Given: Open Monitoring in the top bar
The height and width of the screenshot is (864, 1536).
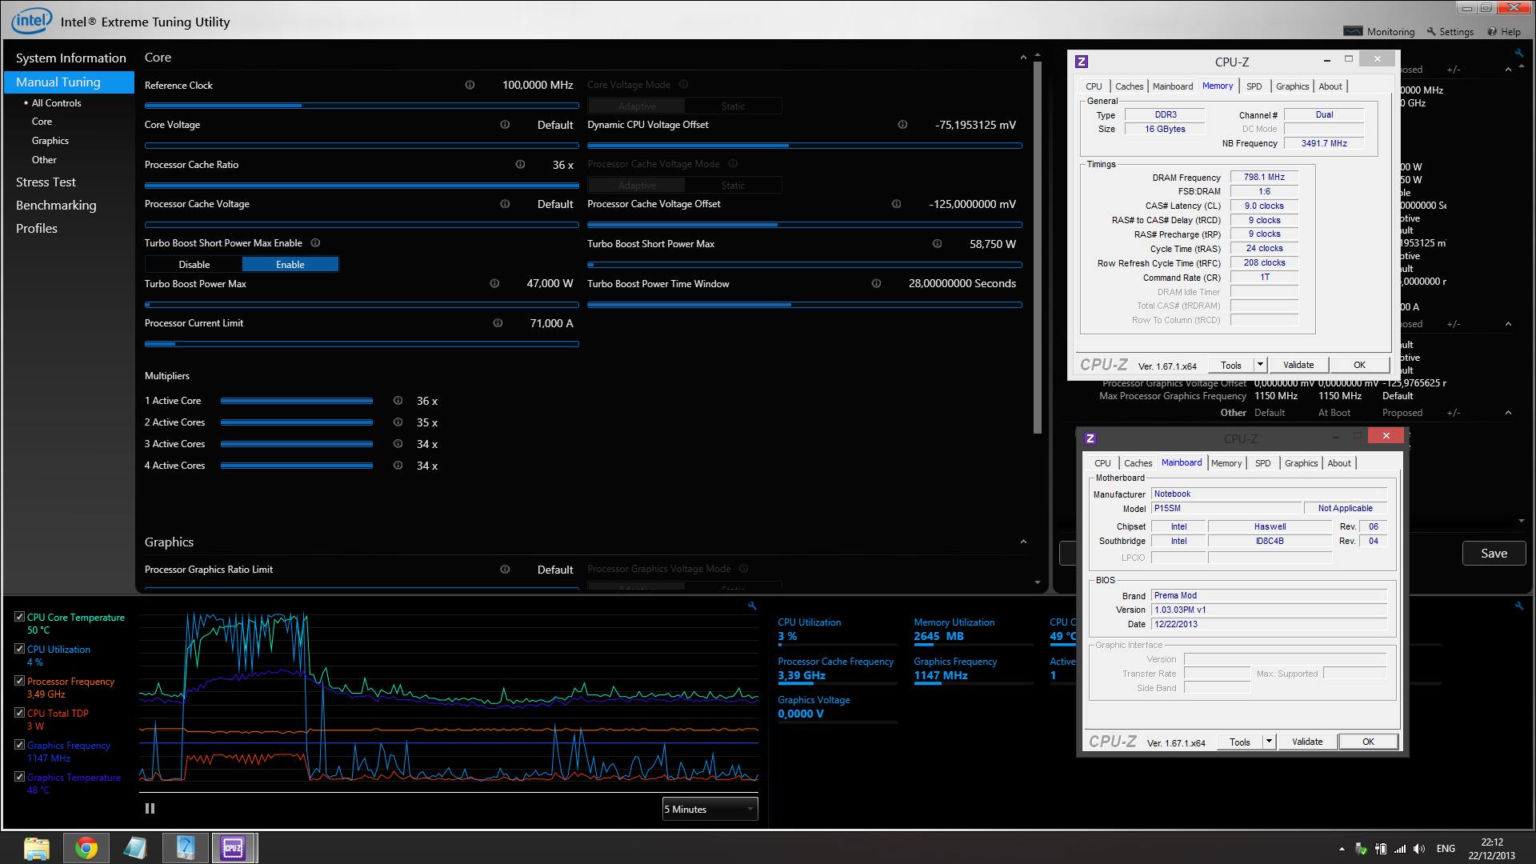Looking at the screenshot, I should (x=1379, y=31).
